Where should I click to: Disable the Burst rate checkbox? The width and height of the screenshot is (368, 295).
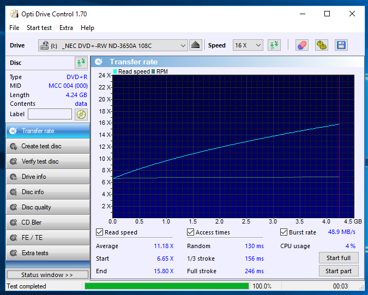[283, 232]
